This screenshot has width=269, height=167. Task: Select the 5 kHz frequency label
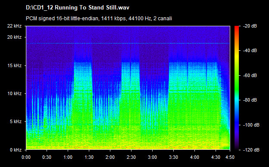pyautogui.click(x=16, y=122)
